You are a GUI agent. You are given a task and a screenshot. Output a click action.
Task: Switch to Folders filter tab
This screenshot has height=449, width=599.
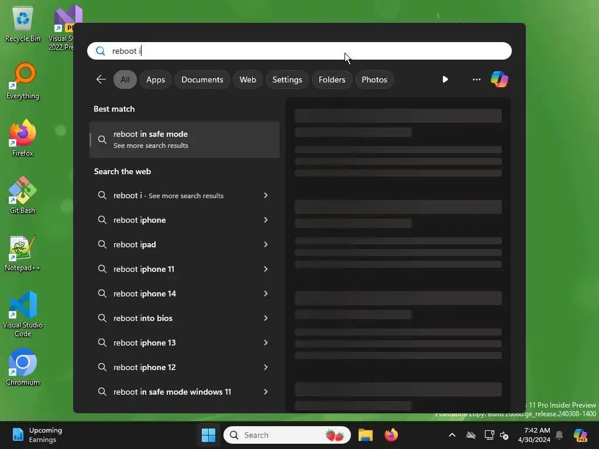(332, 80)
